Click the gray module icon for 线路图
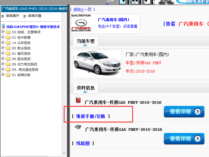 78,127
